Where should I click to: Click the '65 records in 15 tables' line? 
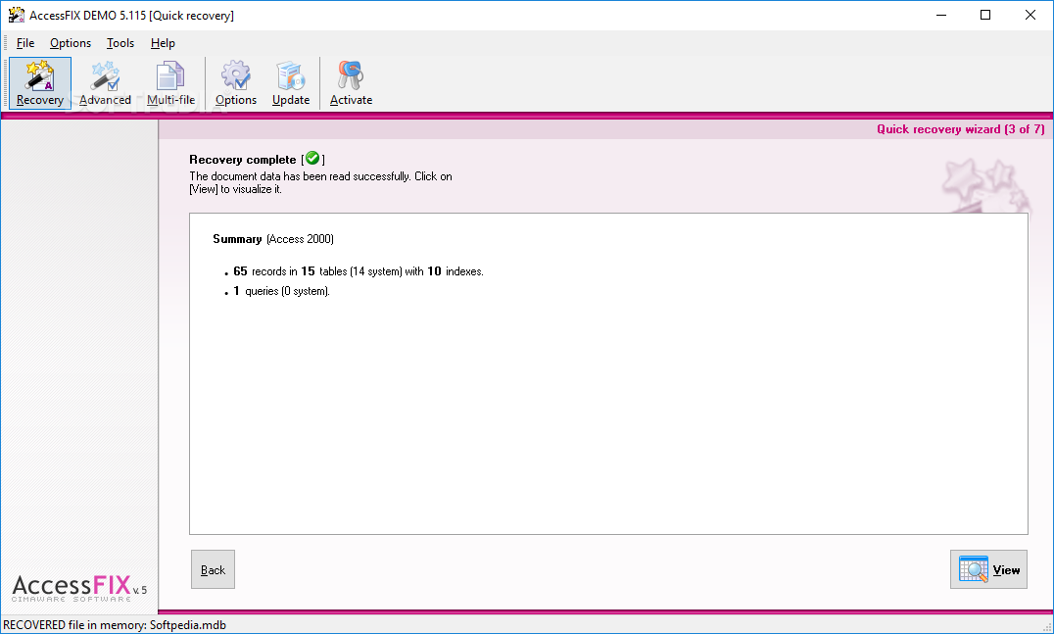point(359,271)
